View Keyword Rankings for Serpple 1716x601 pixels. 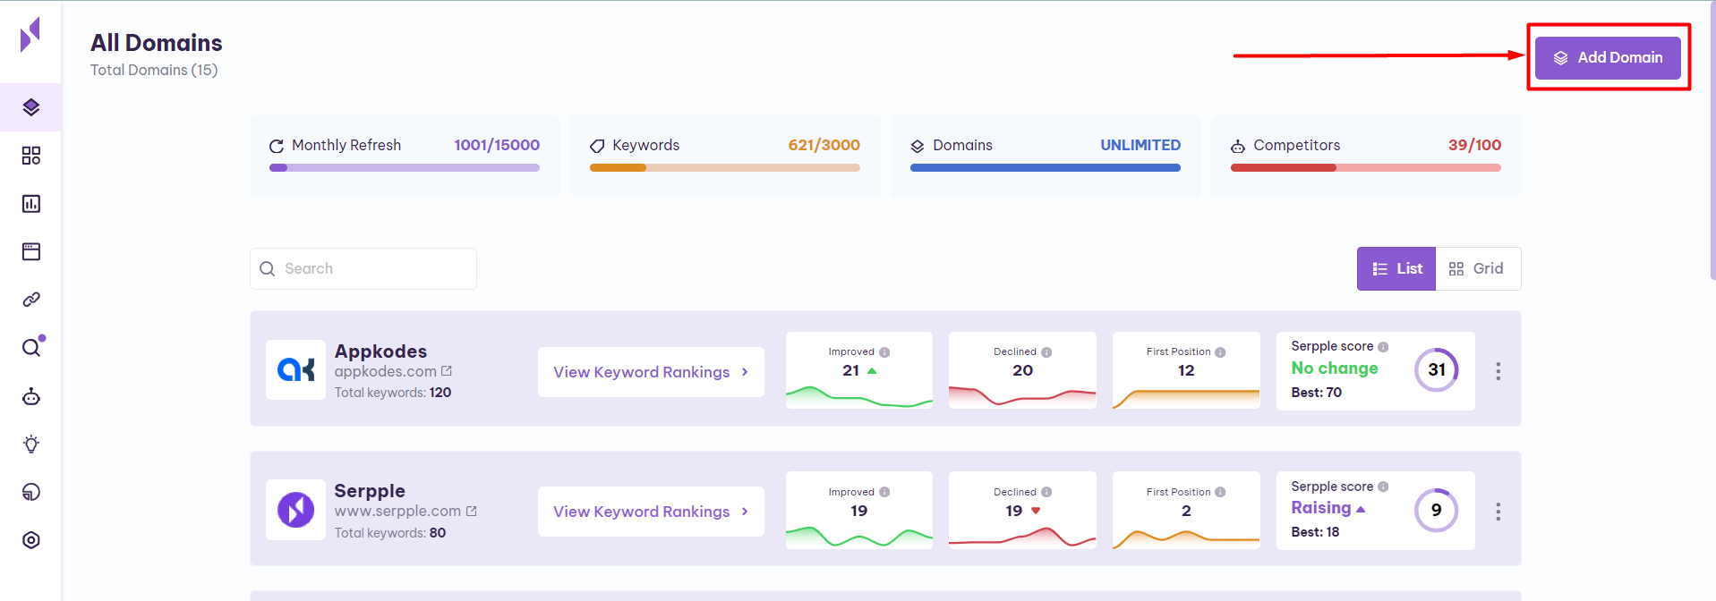[x=651, y=512]
